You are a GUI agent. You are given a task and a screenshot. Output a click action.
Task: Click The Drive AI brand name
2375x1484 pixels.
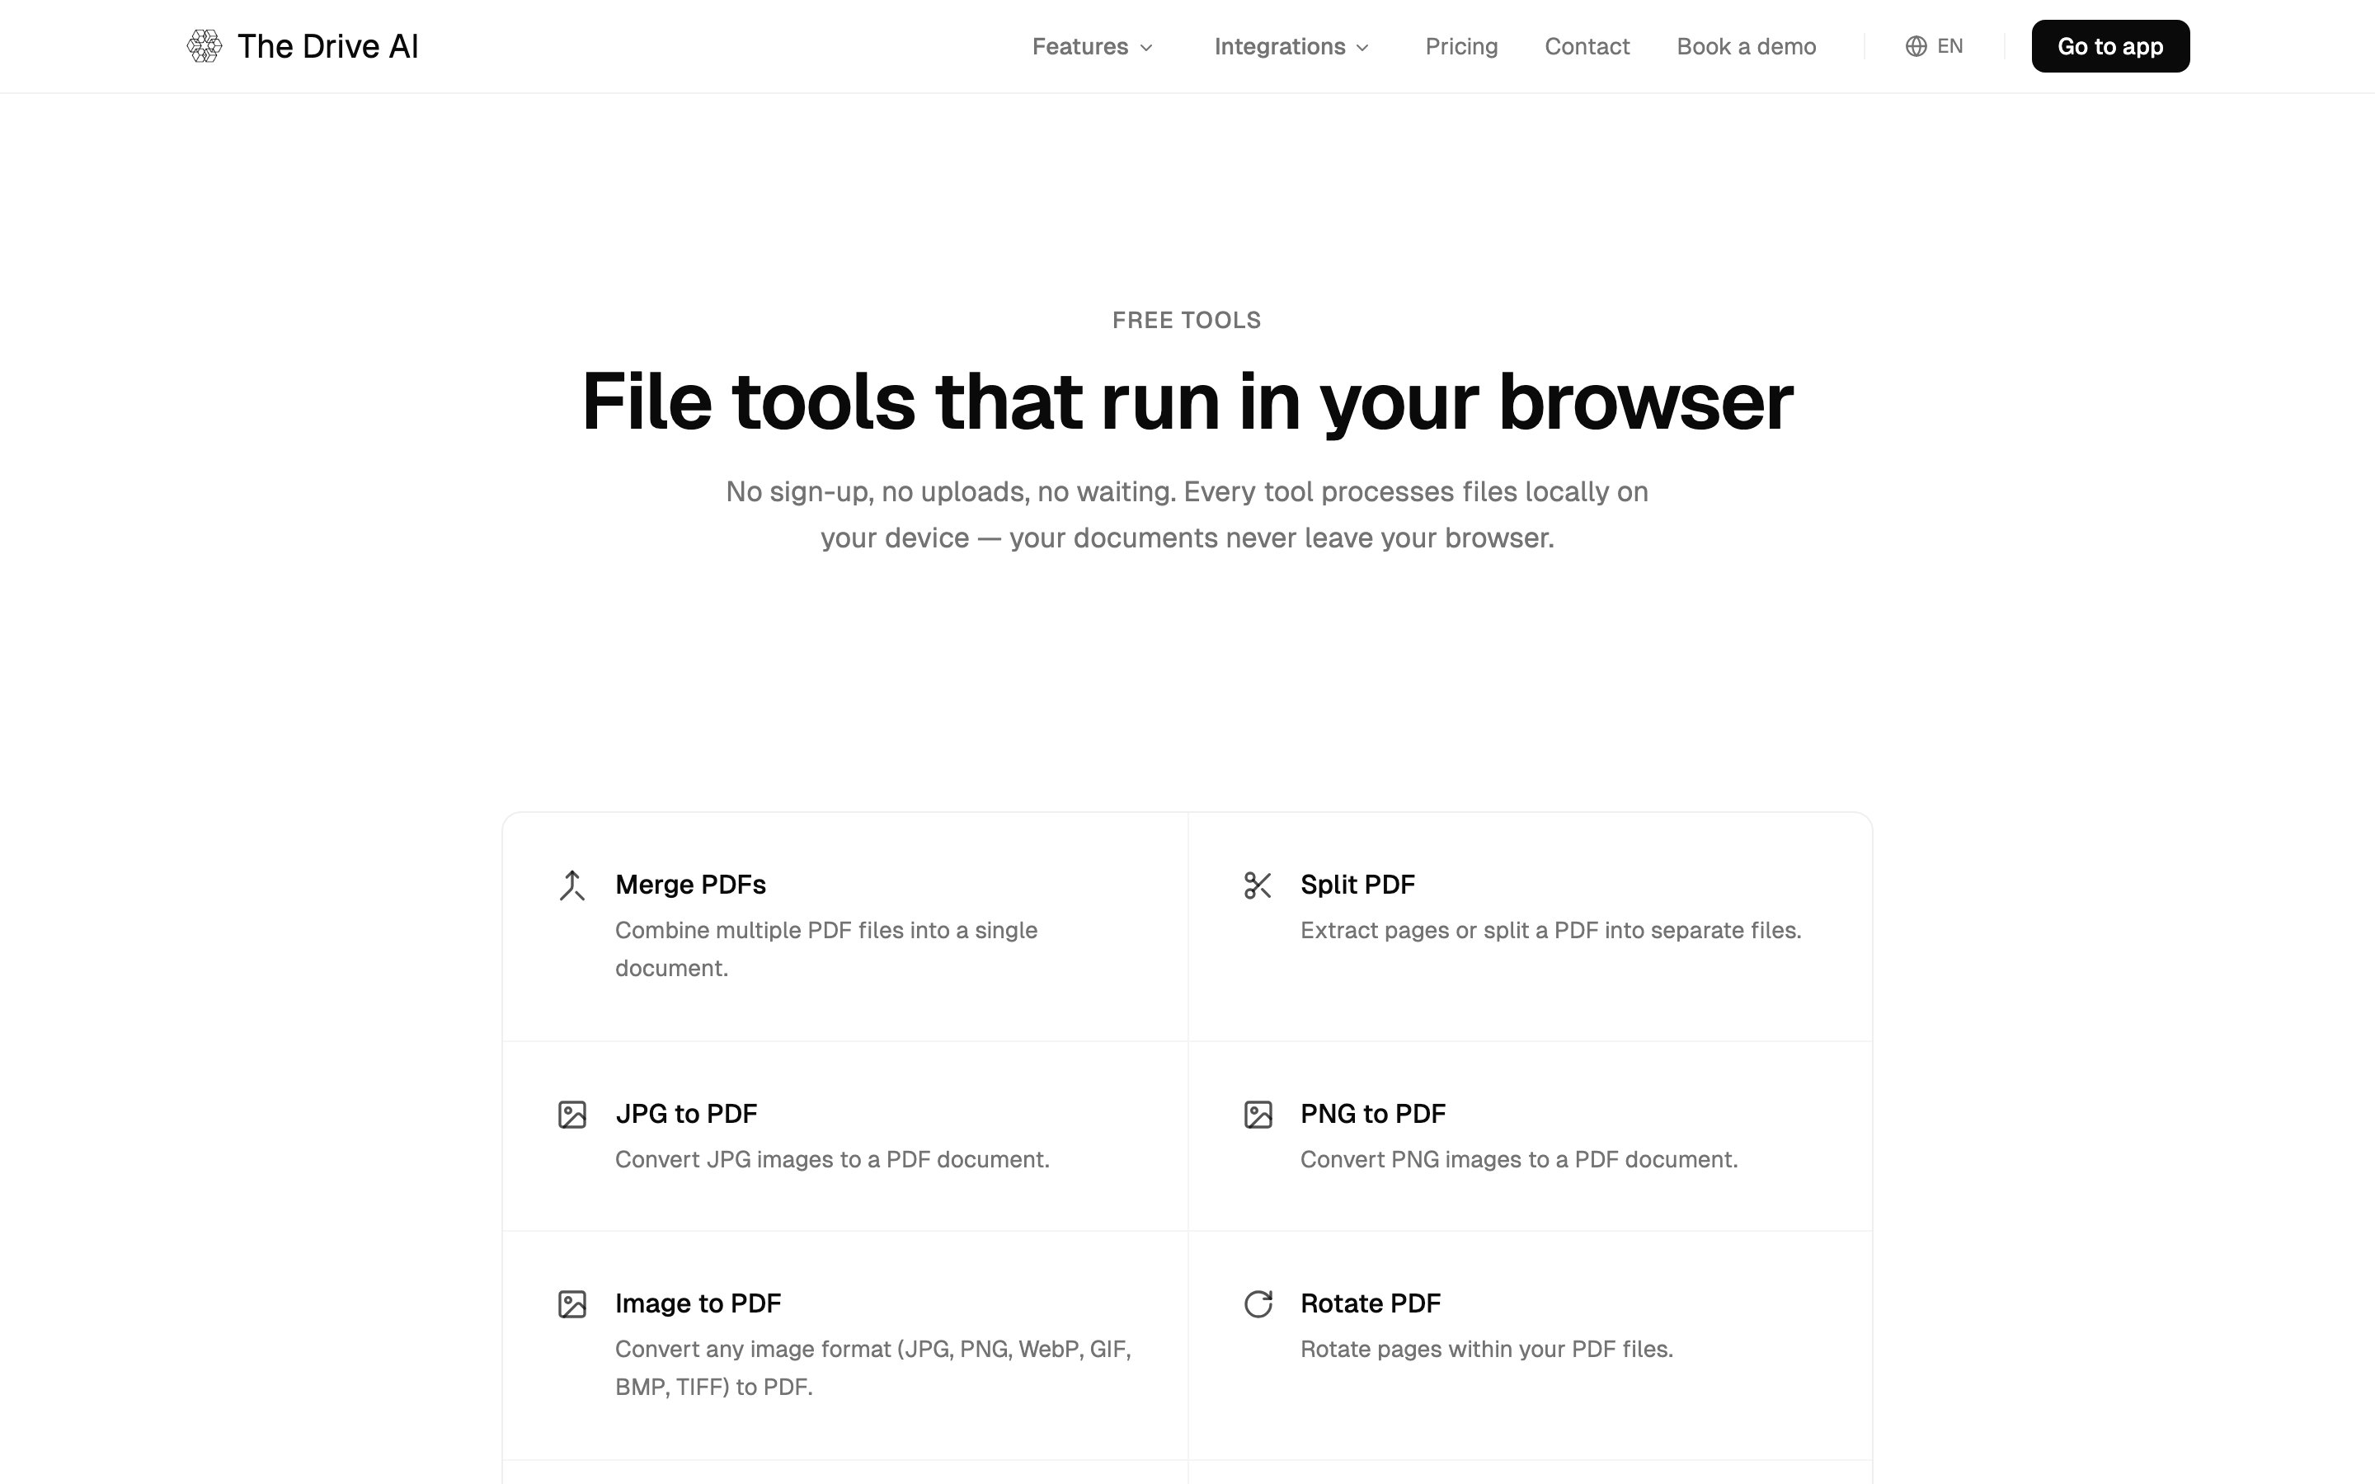pyautogui.click(x=327, y=46)
